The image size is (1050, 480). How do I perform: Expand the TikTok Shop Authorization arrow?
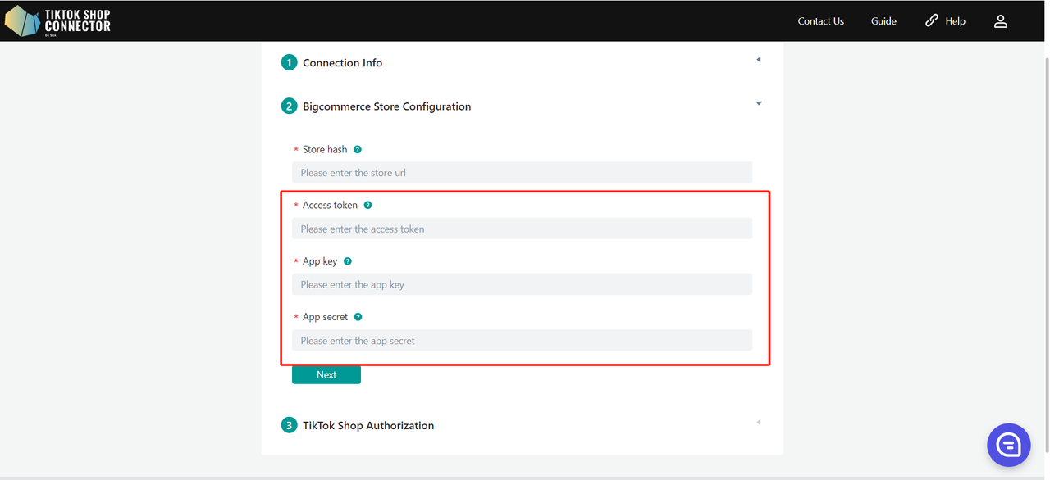[x=759, y=423]
